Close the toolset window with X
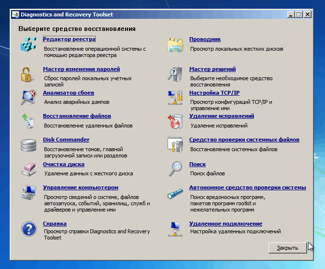 coord(308,14)
